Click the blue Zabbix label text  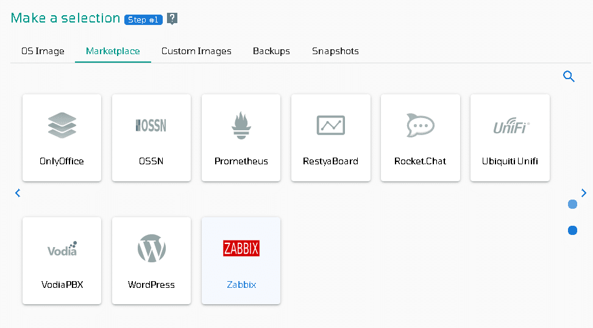241,285
